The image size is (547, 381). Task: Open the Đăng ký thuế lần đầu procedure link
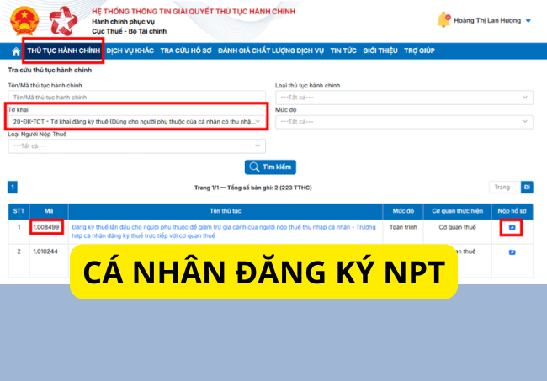tap(223, 231)
